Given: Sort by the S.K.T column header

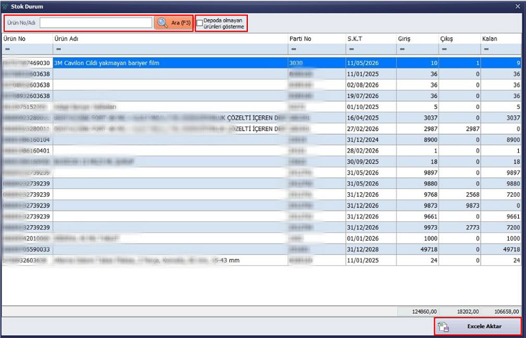Looking at the screenshot, I should (x=370, y=39).
